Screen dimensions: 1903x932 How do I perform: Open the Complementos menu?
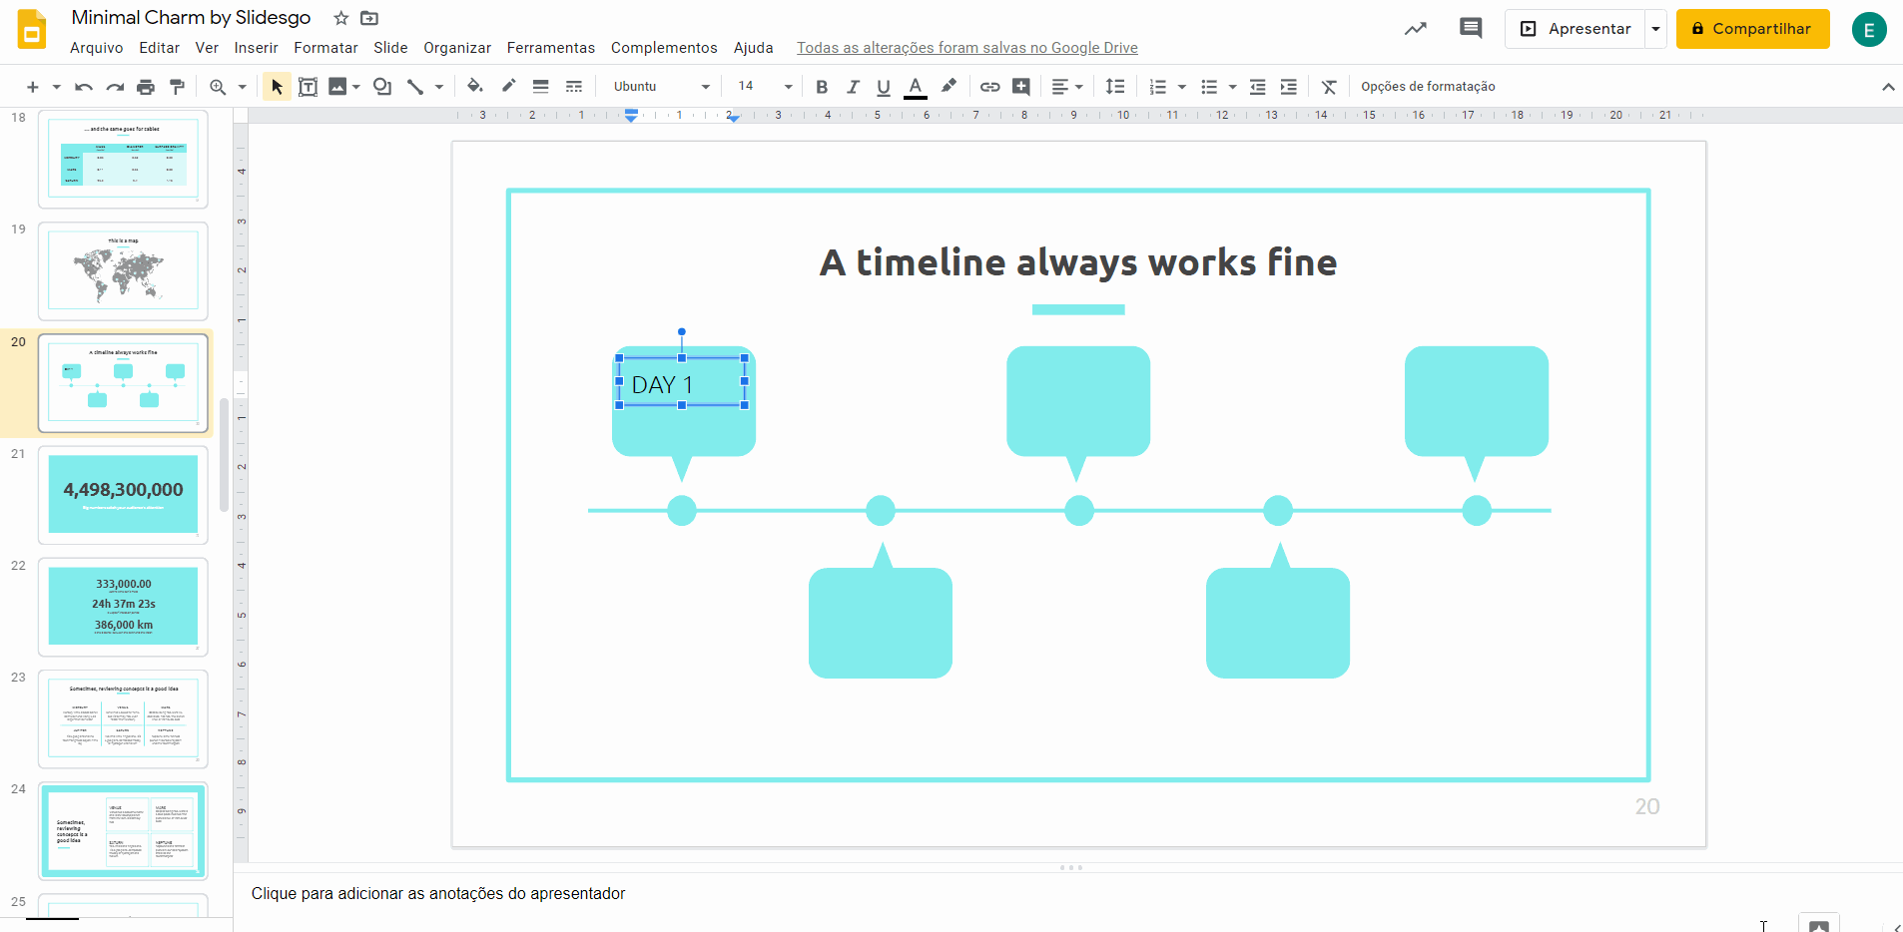(x=664, y=48)
